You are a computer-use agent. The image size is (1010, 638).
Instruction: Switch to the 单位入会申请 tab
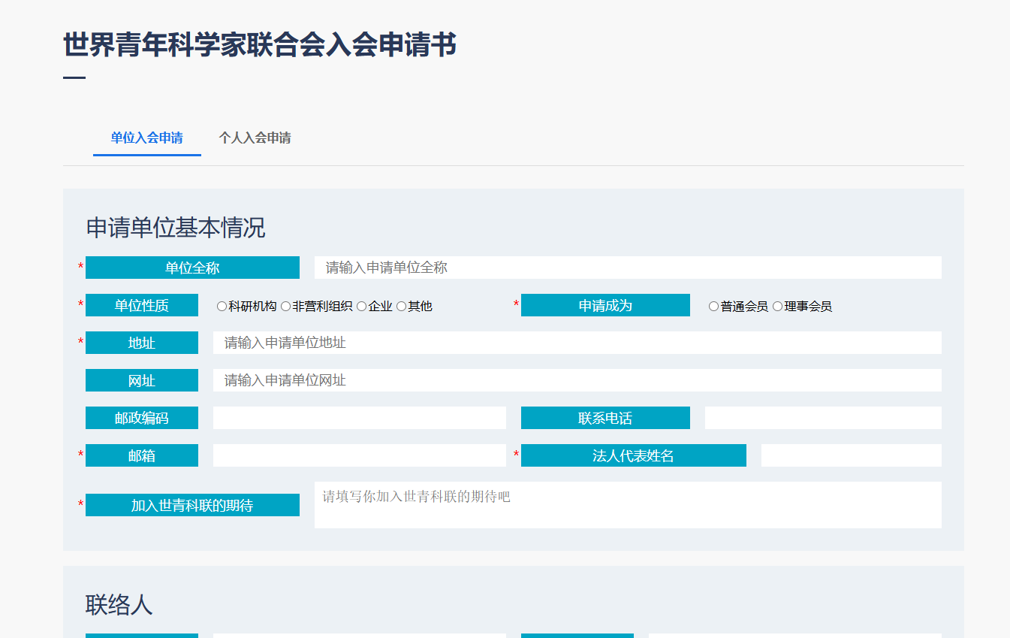[x=146, y=138]
